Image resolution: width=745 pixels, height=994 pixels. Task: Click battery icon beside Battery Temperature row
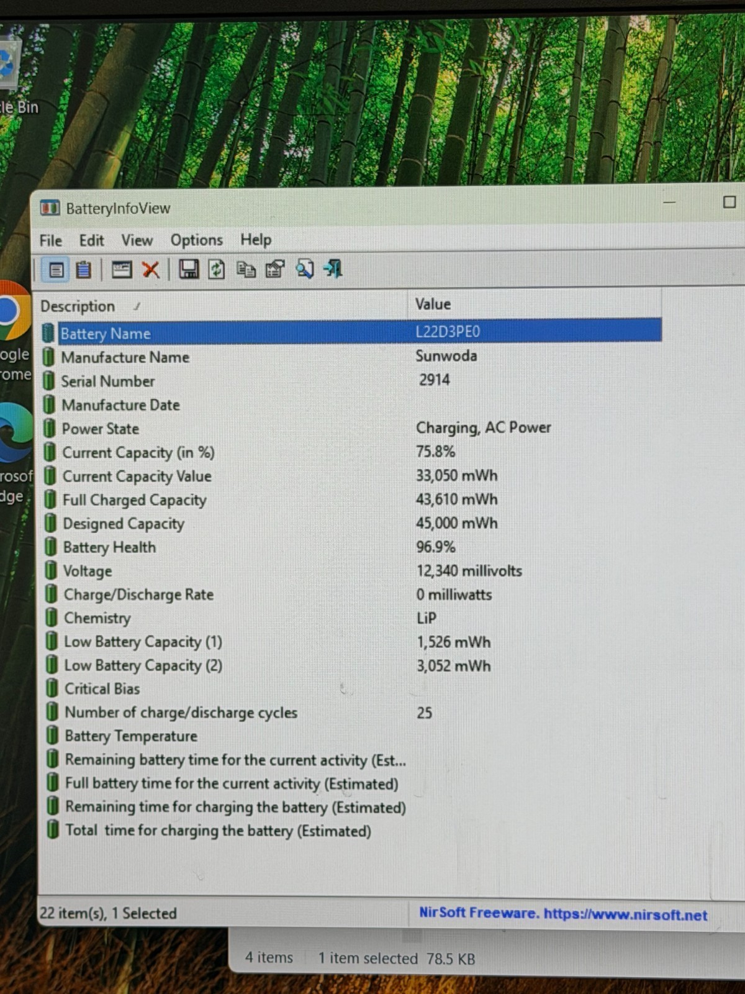[x=52, y=736]
